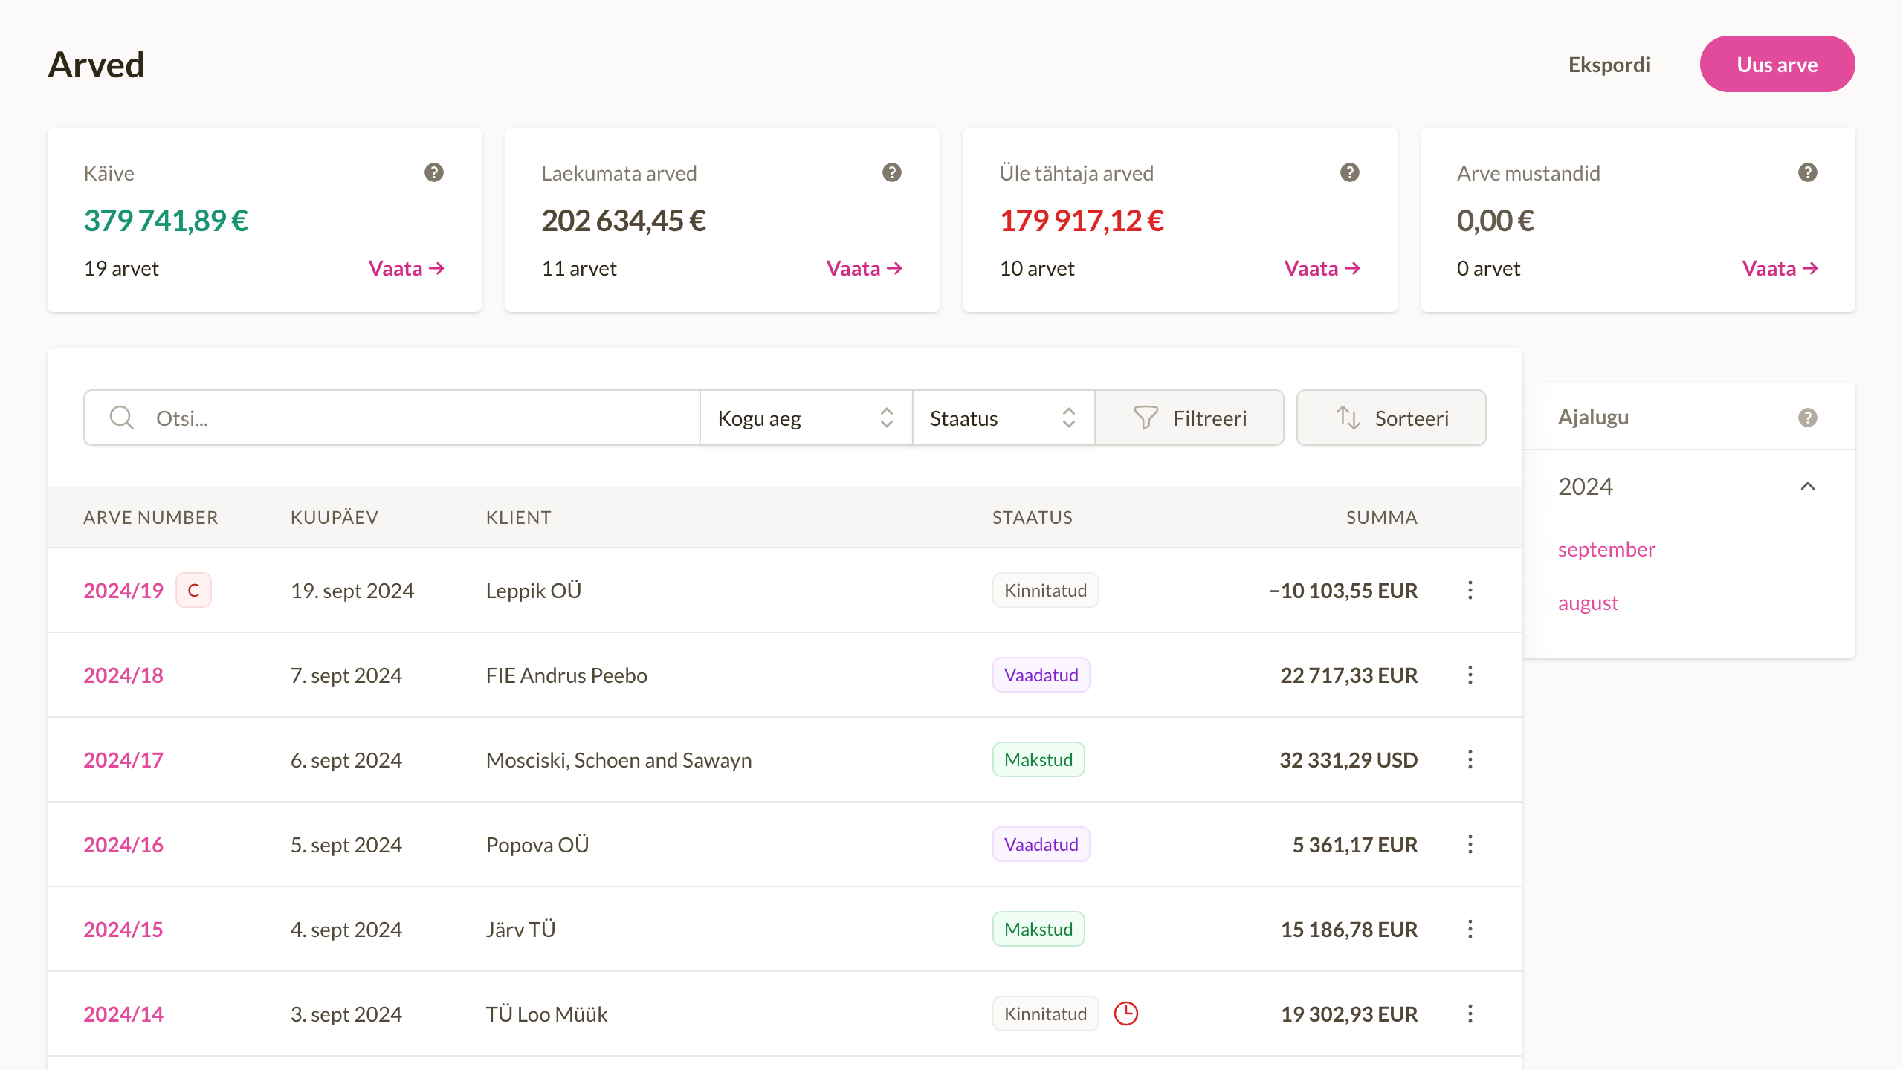This screenshot has width=1903, height=1070.
Task: Focus the Otsi search field
Action: [392, 418]
